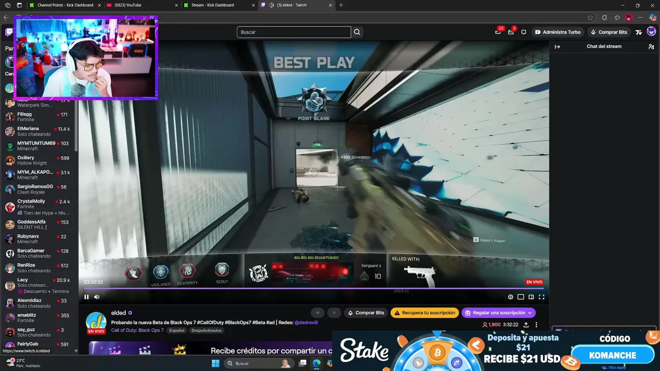This screenshot has width=660, height=371.
Task: Open CrystalMolly channel in sidebar
Action: coord(39,207)
